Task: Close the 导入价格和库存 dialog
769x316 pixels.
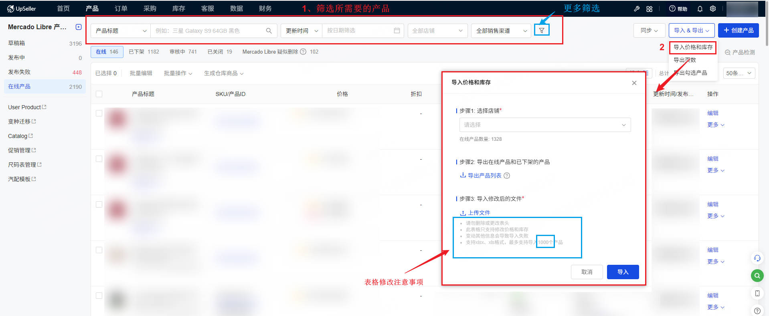Action: pos(634,83)
